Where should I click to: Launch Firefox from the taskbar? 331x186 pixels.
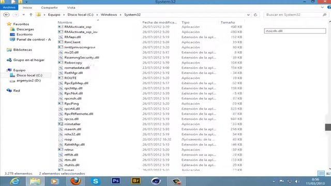[76, 181]
